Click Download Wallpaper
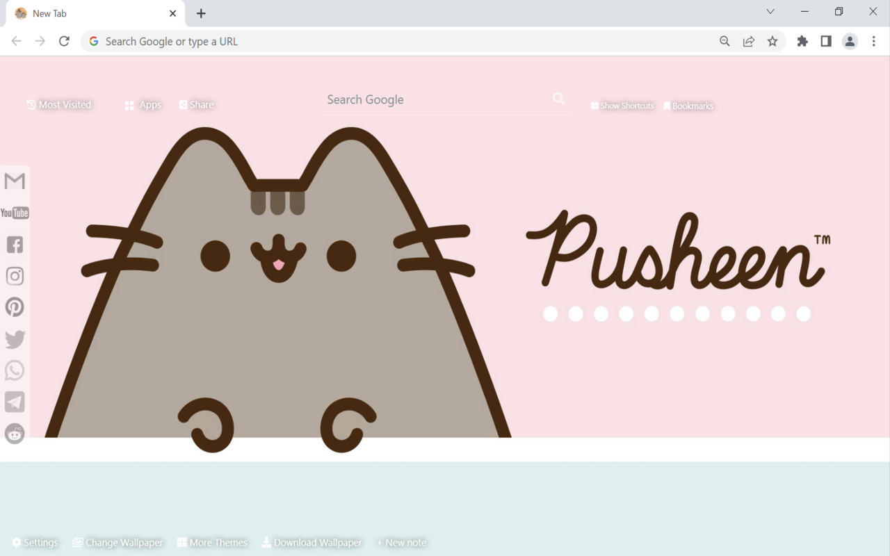 311,543
